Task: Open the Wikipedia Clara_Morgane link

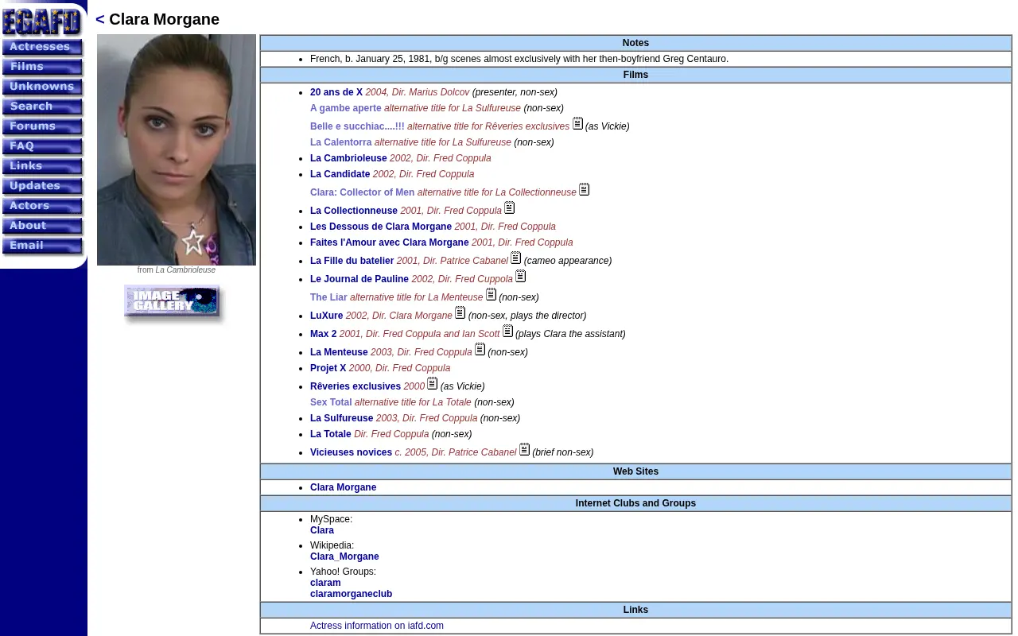Action: pos(344,556)
